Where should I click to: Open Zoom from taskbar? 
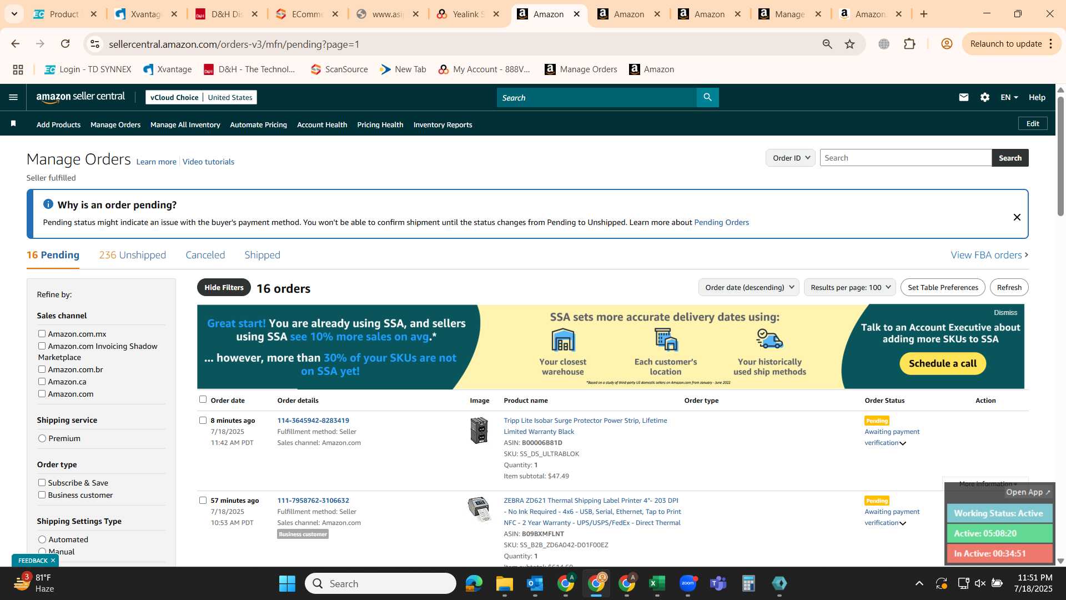[x=687, y=583]
